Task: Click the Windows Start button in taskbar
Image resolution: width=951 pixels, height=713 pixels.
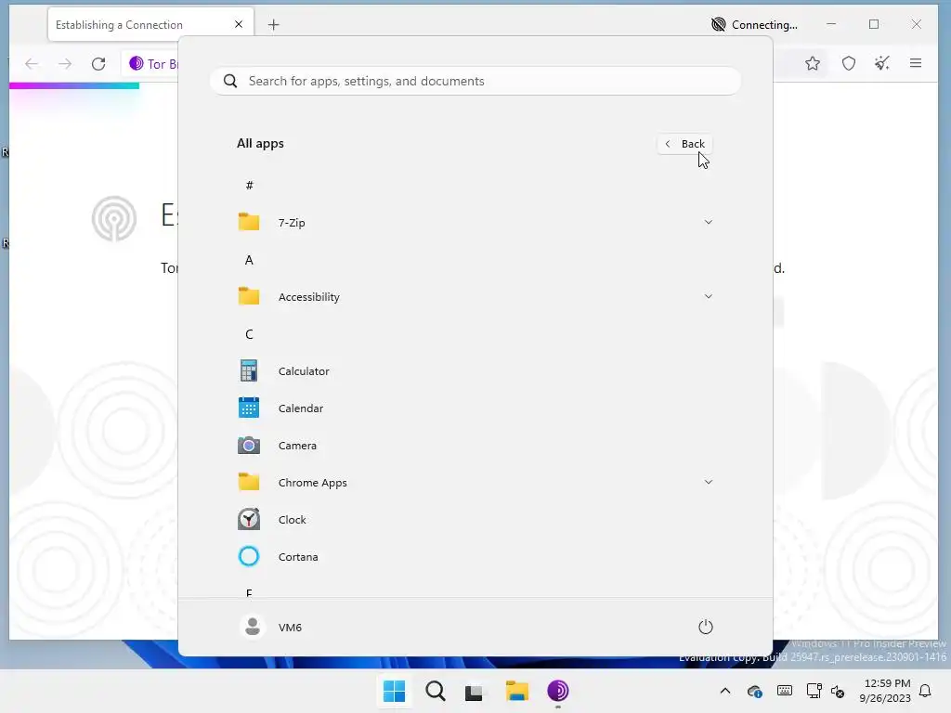Action: click(x=394, y=691)
